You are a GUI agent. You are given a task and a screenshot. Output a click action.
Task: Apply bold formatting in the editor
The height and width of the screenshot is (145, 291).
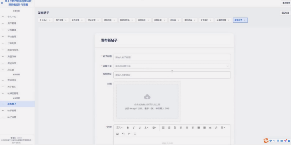coord(128,127)
